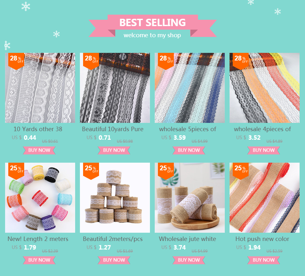Image resolution: width=305 pixels, height=276 pixels.
Task: View the pastel lace 5pieces product image
Action: point(190,88)
